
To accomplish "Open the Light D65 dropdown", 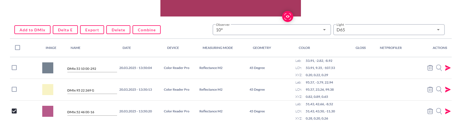I will tap(389, 30).
